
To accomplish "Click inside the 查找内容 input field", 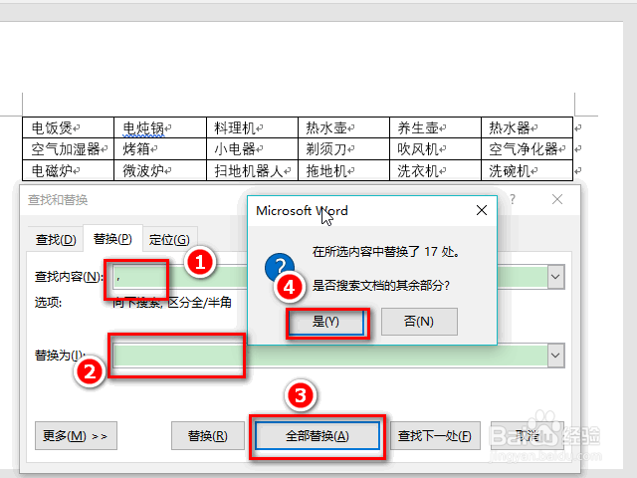I will point(330,277).
